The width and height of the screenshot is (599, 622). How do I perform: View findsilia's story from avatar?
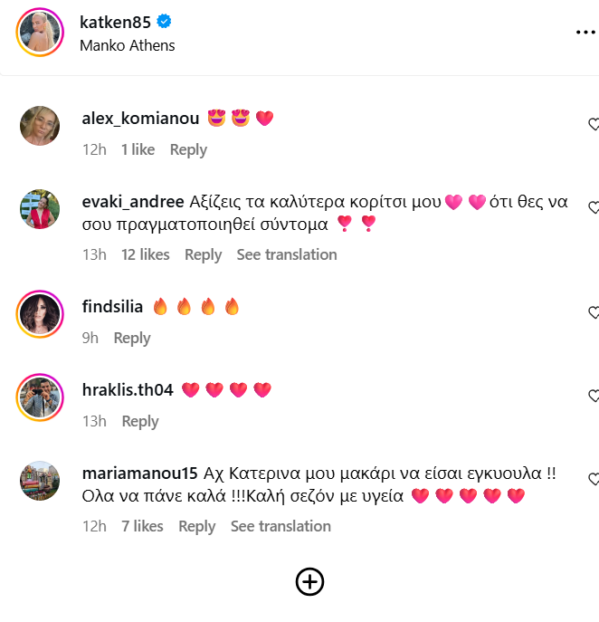click(x=40, y=314)
